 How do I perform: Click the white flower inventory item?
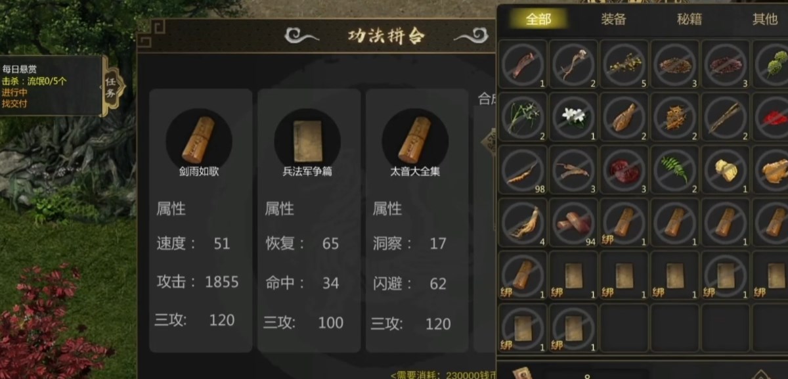pyautogui.click(x=573, y=116)
